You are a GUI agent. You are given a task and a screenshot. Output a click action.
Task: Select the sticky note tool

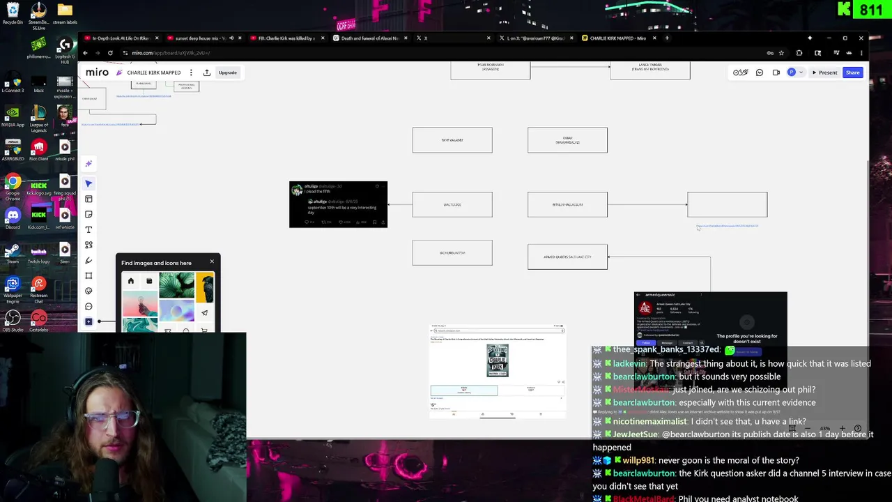89,214
